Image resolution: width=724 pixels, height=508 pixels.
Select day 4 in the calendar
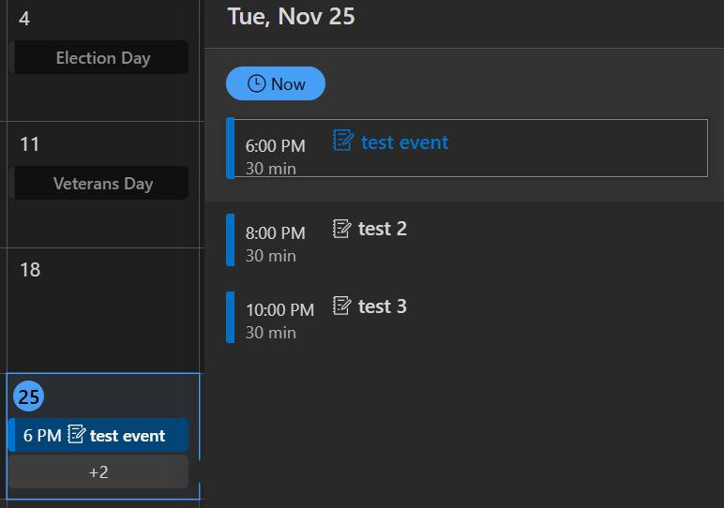[x=24, y=19]
